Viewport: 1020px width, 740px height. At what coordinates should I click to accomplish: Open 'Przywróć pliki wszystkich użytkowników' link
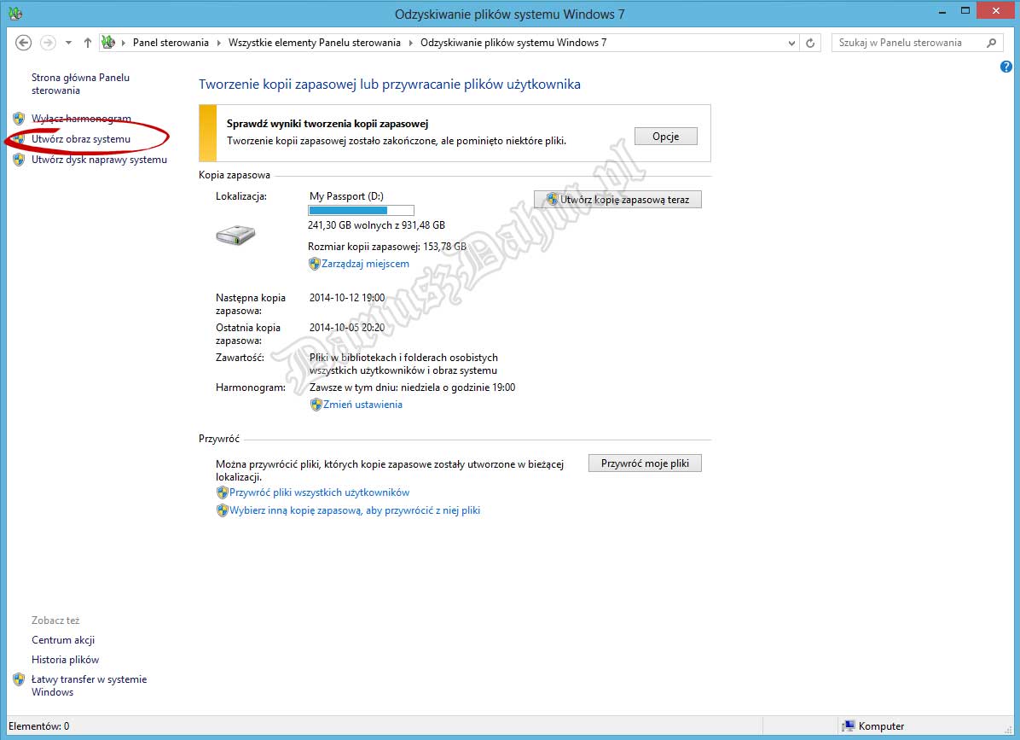click(320, 492)
